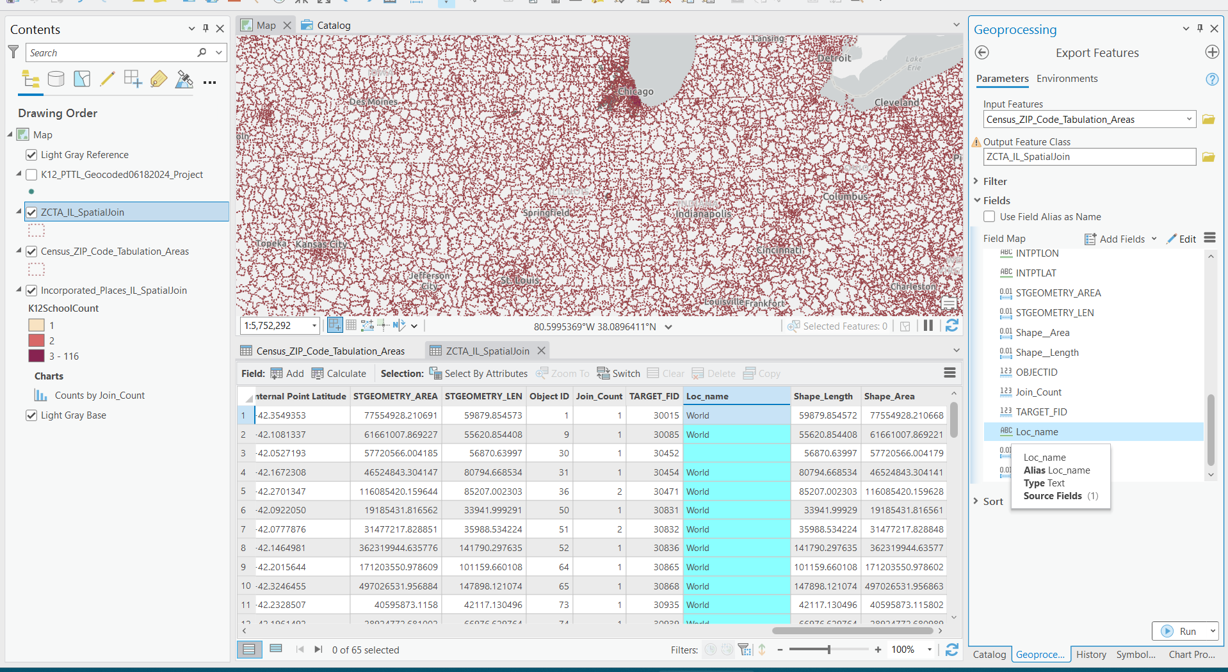This screenshot has height=672, width=1228.
Task: Click the Output Feature Class text field
Action: [x=1089, y=157]
